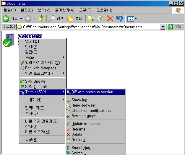
Task: Go up one folder level icon
Action: coord(41,19)
